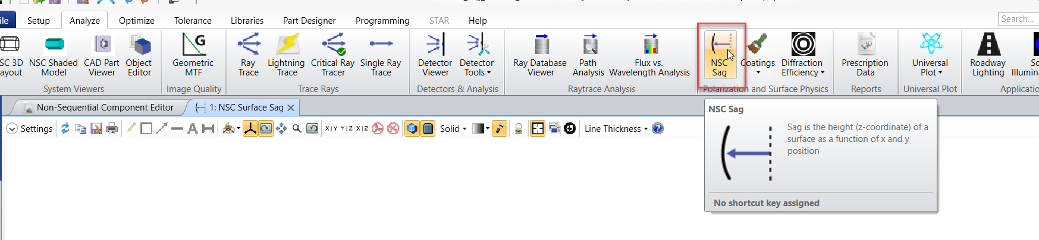Open the CAD Part Viewer
The image size is (1039, 240).
(x=102, y=55)
